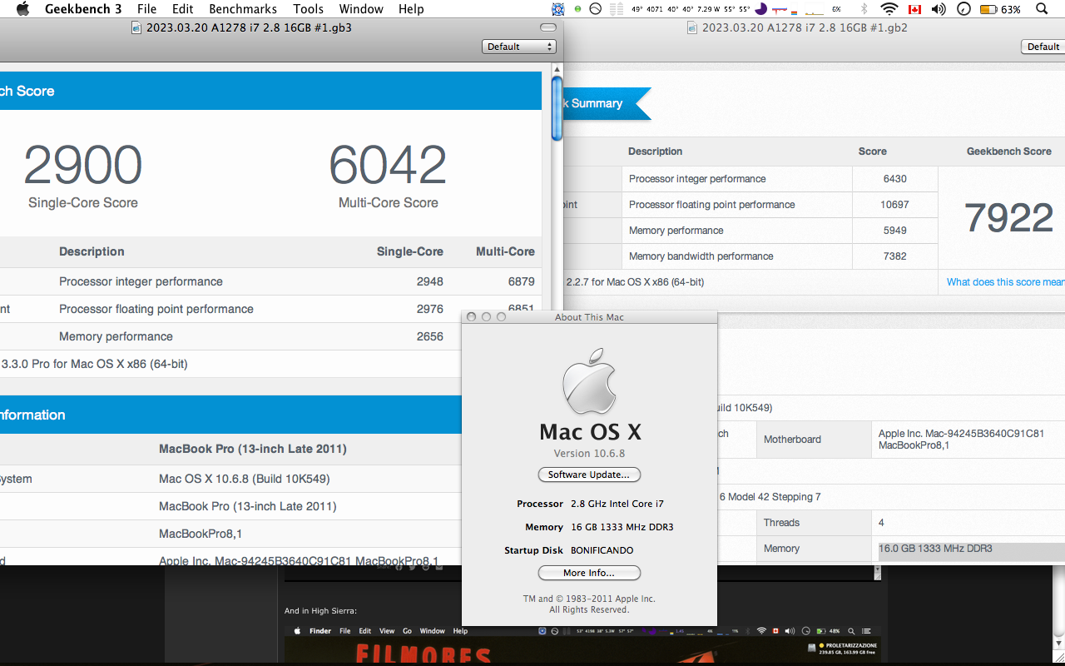Click the 6042 Multi-Core Score
This screenshot has width=1065, height=666.
tap(388, 165)
